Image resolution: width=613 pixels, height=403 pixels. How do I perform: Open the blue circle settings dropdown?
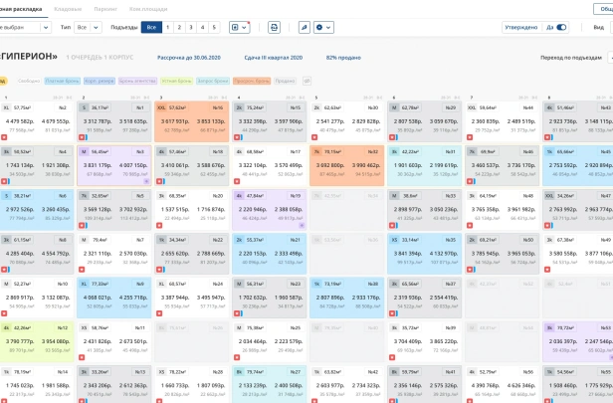coord(323,28)
